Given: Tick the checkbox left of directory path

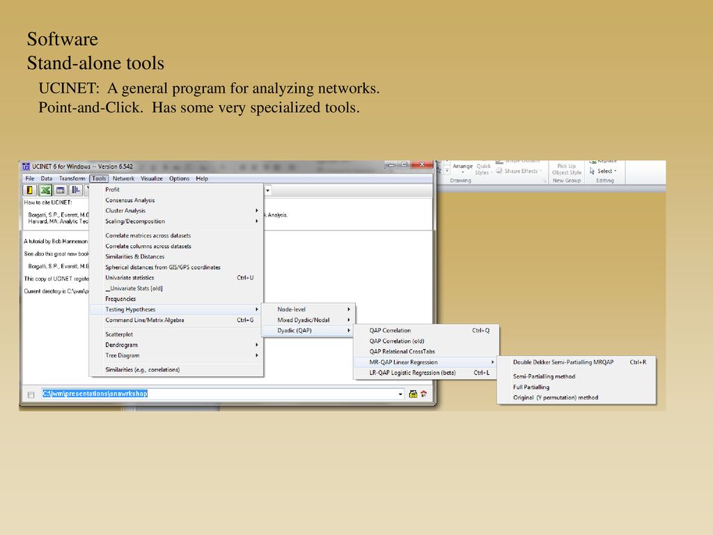Looking at the screenshot, I should [x=31, y=395].
